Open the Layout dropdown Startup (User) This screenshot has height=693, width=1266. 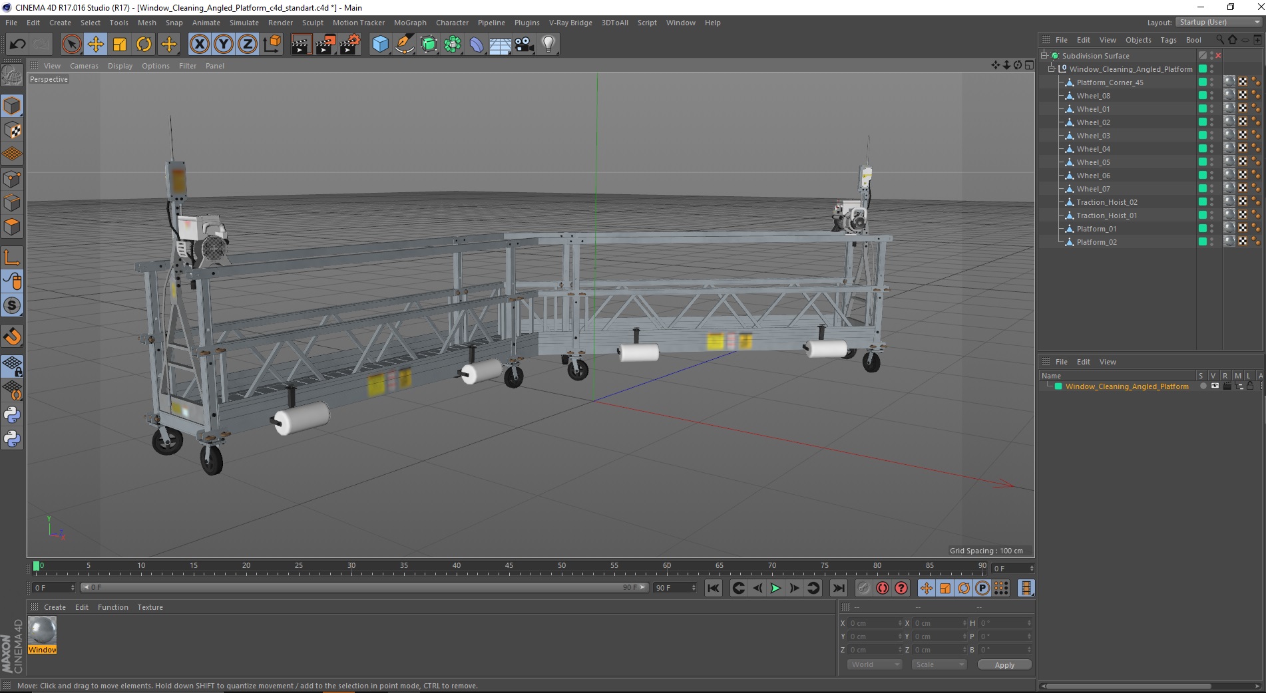pyautogui.click(x=1219, y=22)
